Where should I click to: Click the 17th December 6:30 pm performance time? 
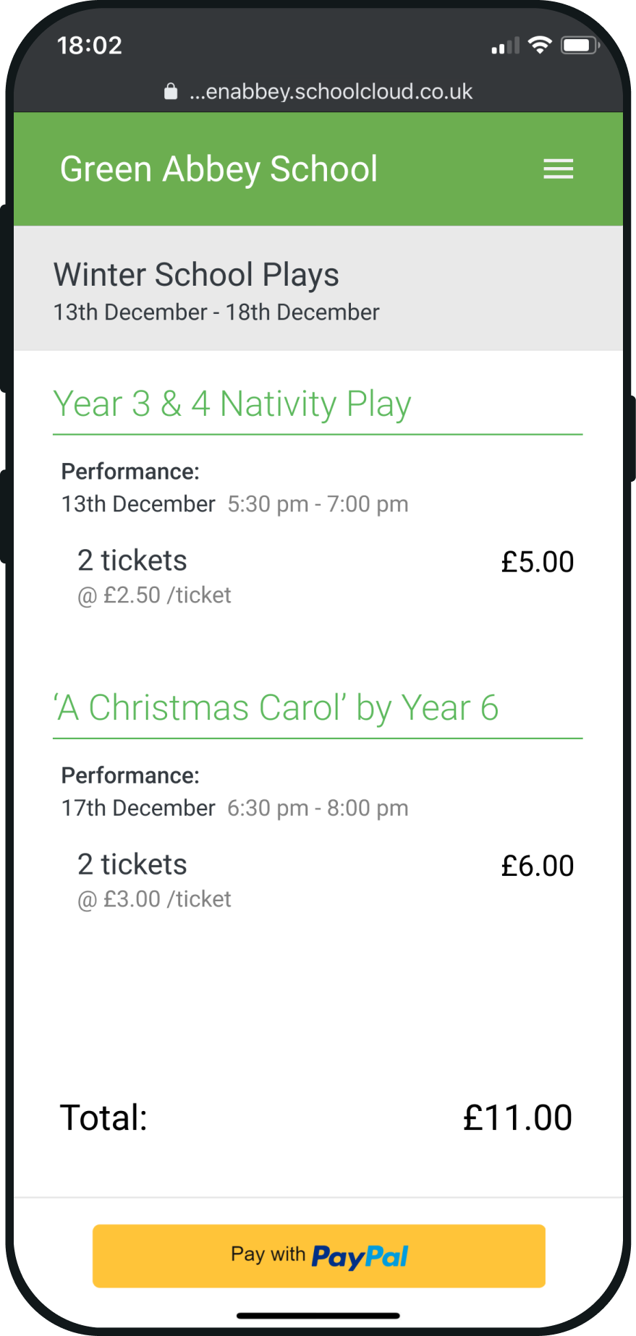[x=234, y=808]
